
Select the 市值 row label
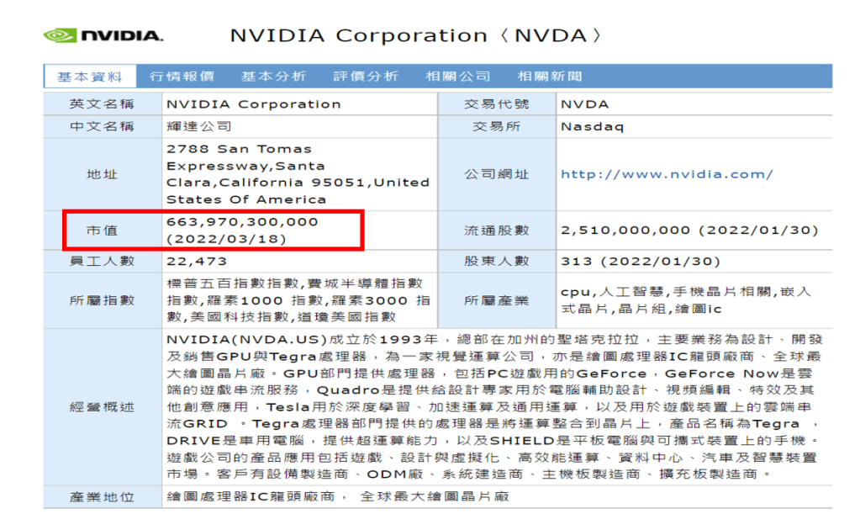102,230
